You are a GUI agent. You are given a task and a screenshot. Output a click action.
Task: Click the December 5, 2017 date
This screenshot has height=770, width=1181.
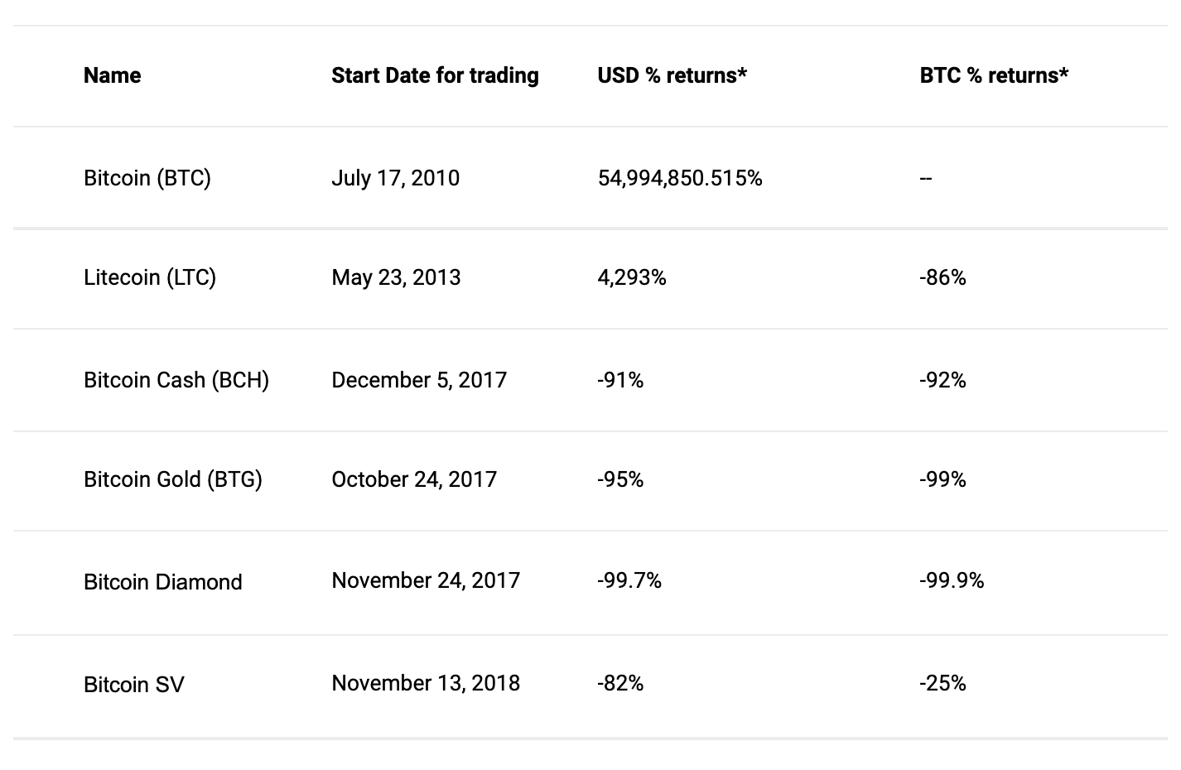point(419,380)
